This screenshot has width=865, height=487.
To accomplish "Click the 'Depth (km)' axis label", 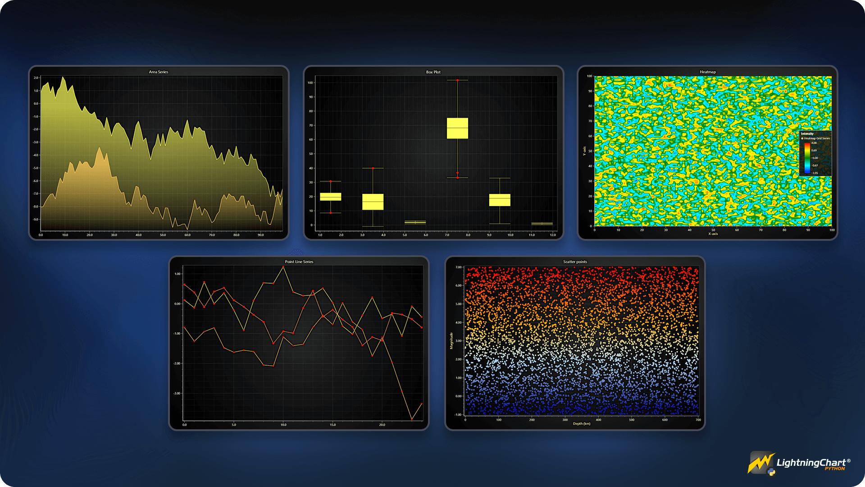I will [582, 423].
